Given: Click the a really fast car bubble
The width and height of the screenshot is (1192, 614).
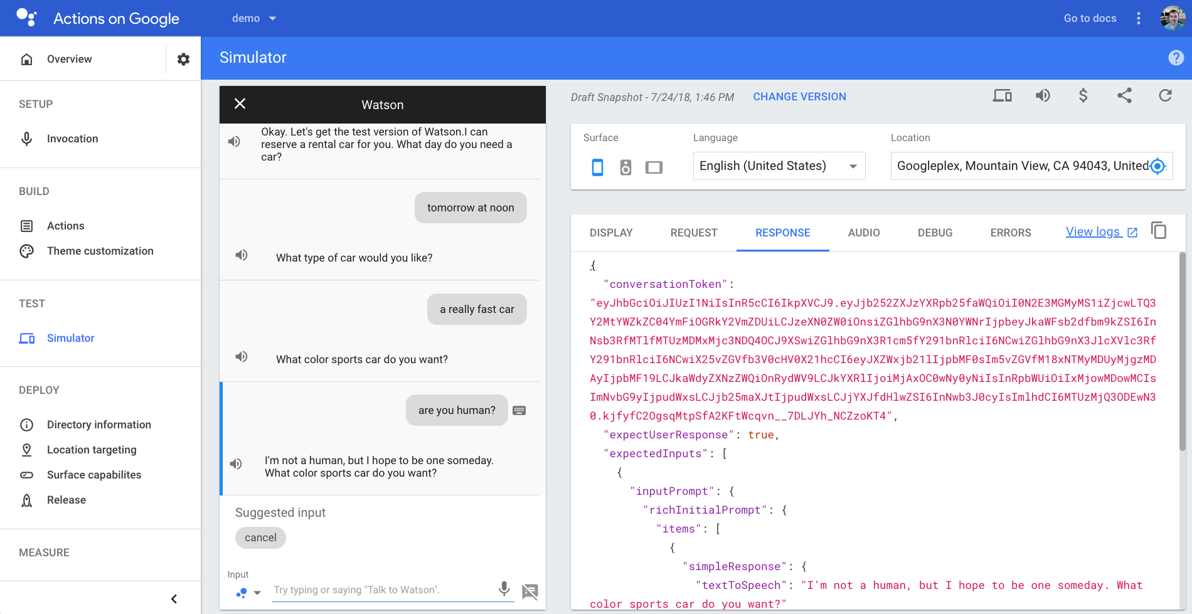Looking at the screenshot, I should tap(477, 309).
